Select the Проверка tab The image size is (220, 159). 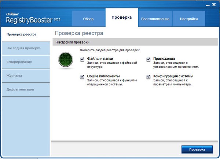pyautogui.click(x=122, y=18)
